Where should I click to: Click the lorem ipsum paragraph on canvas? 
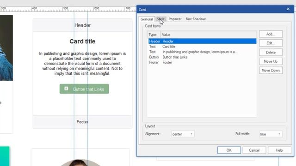(x=82, y=64)
